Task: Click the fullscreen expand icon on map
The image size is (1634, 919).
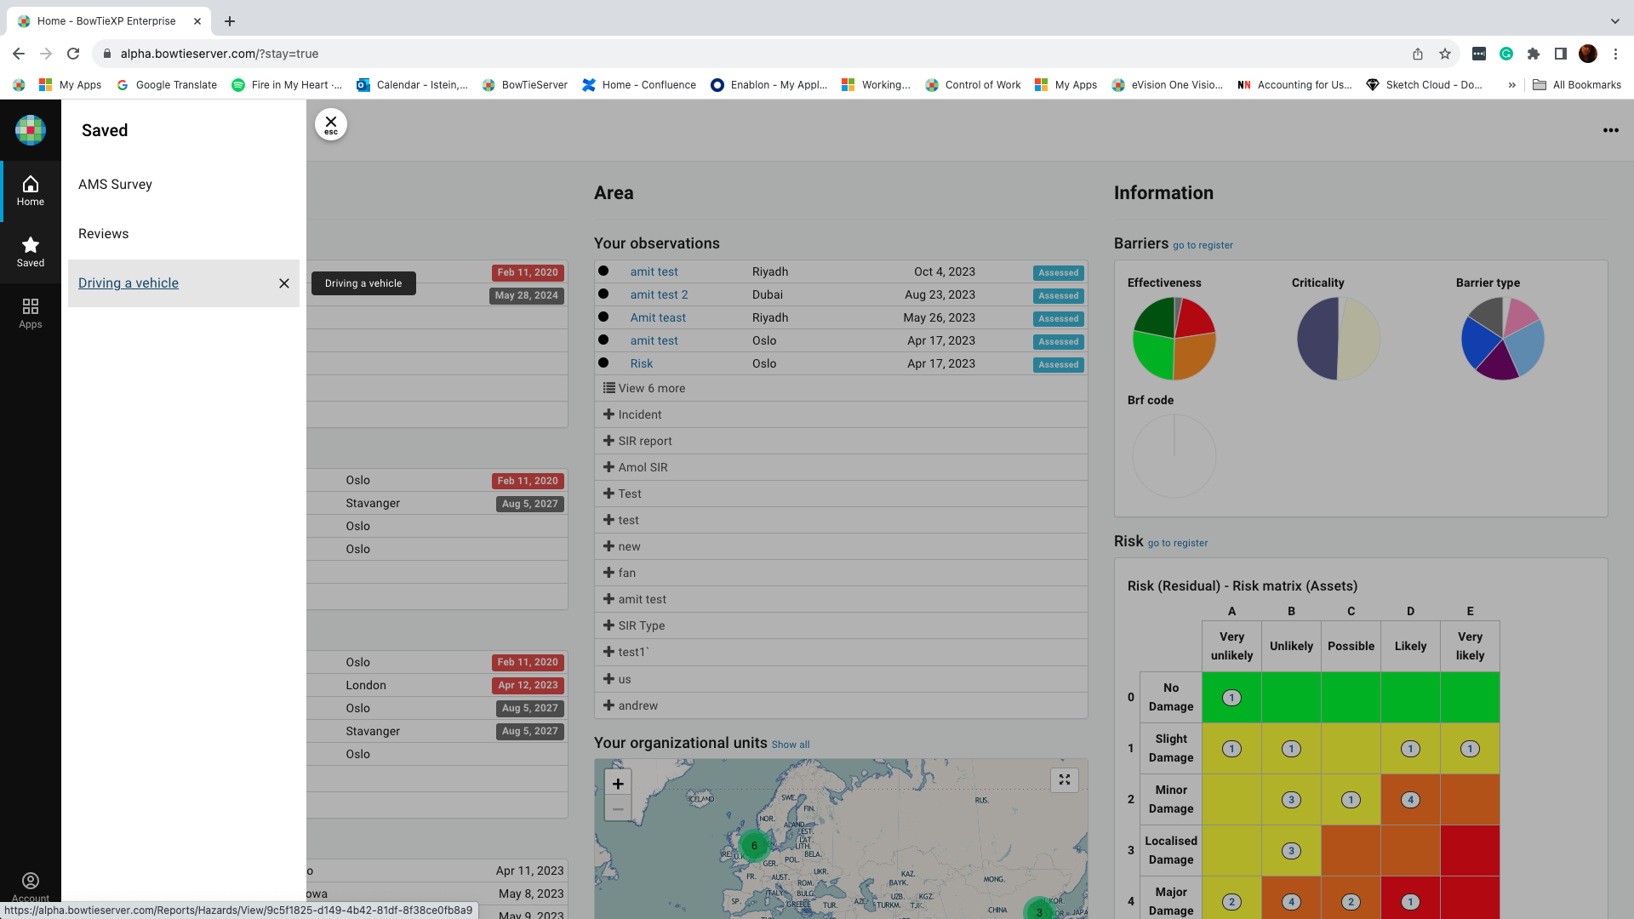Action: 1065,779
